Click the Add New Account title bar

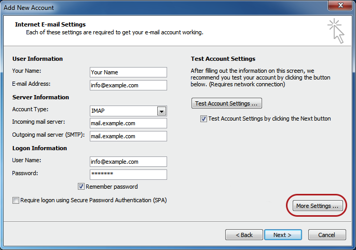point(156,7)
